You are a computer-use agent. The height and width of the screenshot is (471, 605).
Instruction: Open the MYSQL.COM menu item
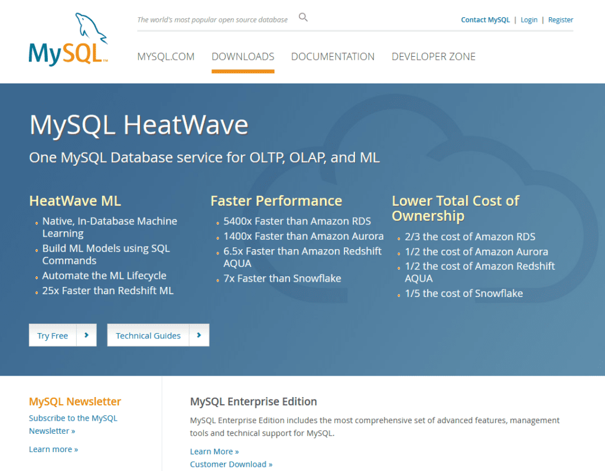[166, 57]
